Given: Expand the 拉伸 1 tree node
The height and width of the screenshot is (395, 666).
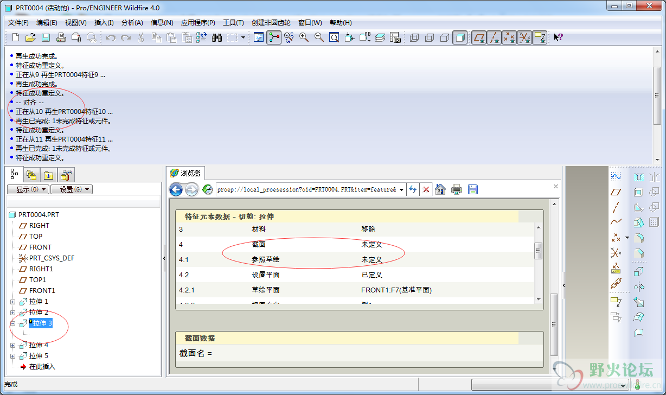Looking at the screenshot, I should (13, 302).
